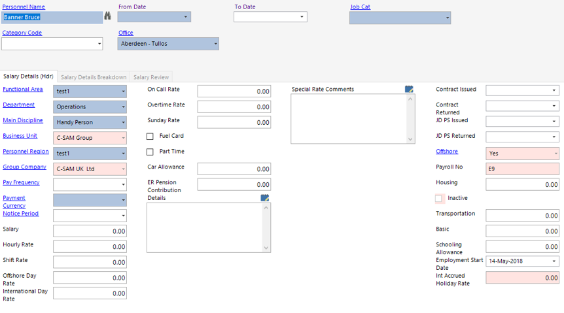
Task: Open the Salary Review tab
Action: point(151,77)
